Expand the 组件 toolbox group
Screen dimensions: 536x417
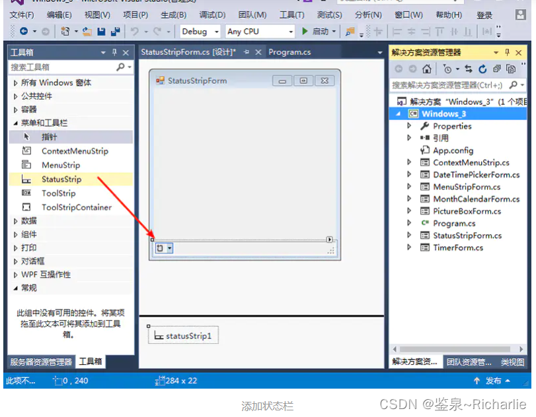(x=15, y=234)
